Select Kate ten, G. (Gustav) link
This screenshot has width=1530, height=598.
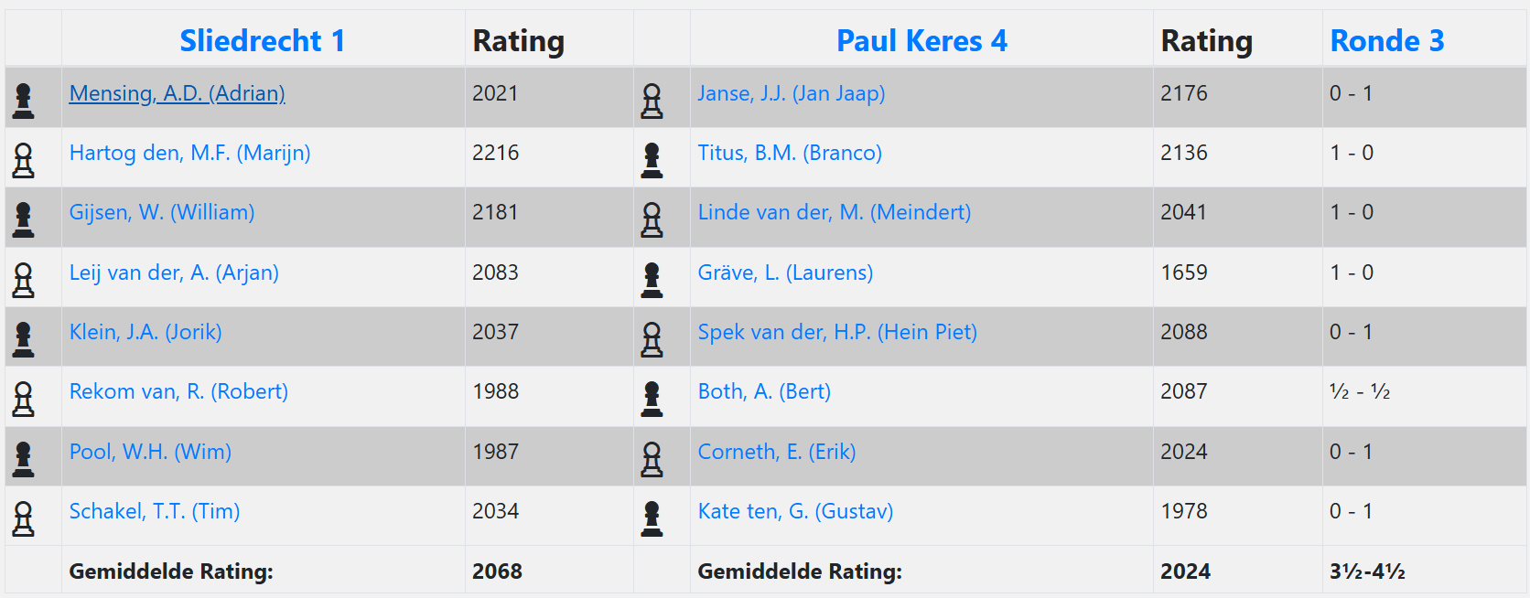click(795, 511)
